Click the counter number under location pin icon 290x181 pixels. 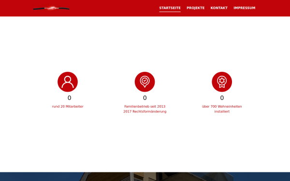click(145, 98)
